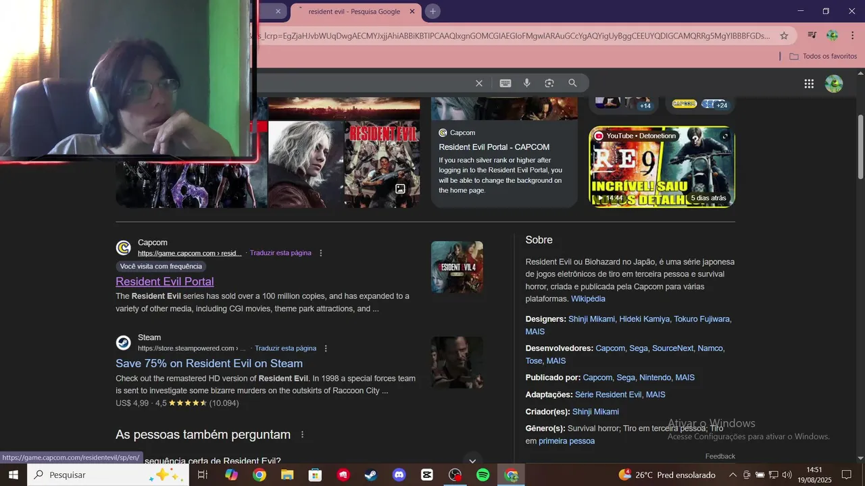The height and width of the screenshot is (486, 865).
Task: Open the Shinji Mikami creator link
Action: 595,412
